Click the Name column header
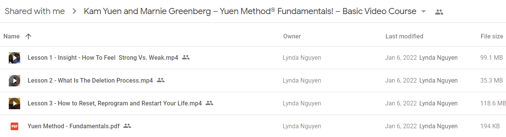The width and height of the screenshot is (506, 137). tap(11, 37)
